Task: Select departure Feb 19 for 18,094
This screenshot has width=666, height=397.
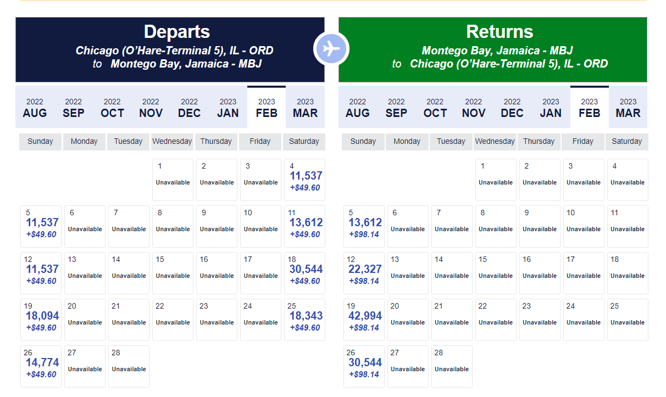Action: click(x=41, y=320)
